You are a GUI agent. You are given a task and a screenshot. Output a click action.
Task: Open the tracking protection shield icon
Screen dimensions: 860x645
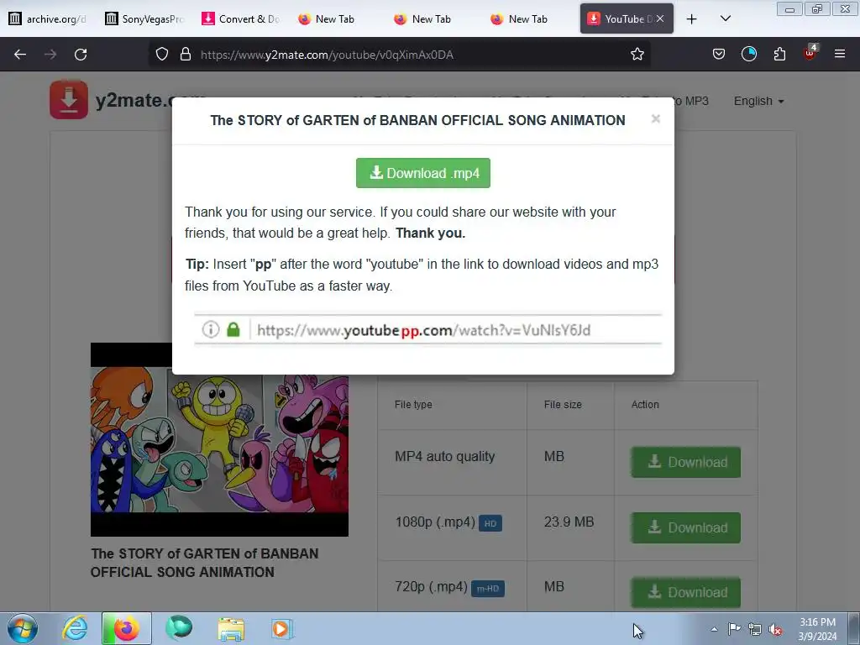click(x=162, y=55)
